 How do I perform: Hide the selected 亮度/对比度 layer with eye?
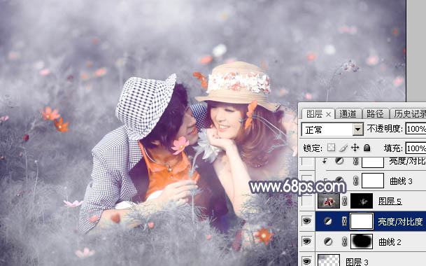point(306,221)
